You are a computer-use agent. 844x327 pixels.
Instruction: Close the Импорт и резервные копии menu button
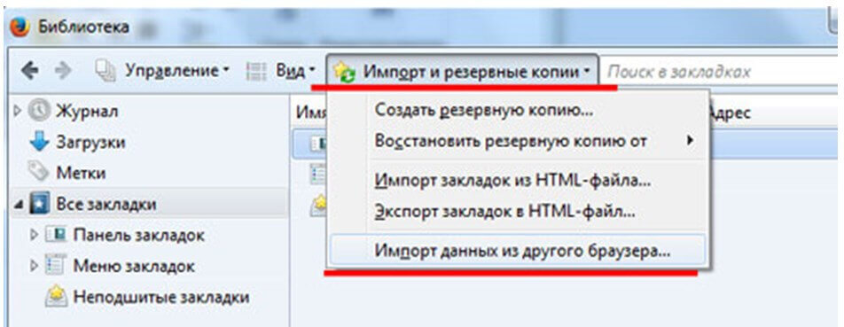(463, 71)
